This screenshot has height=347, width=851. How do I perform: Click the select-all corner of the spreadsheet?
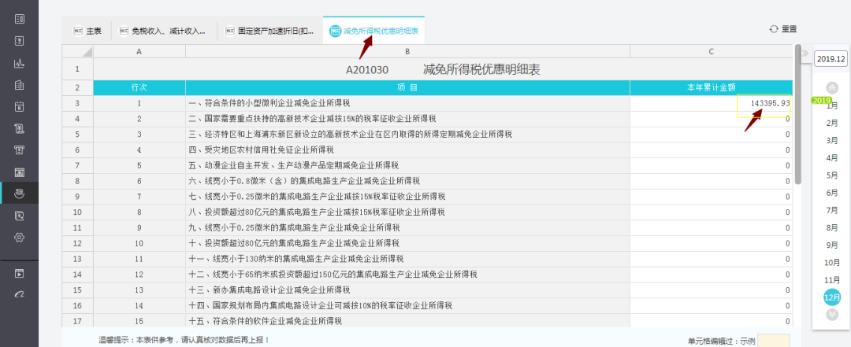pos(77,51)
